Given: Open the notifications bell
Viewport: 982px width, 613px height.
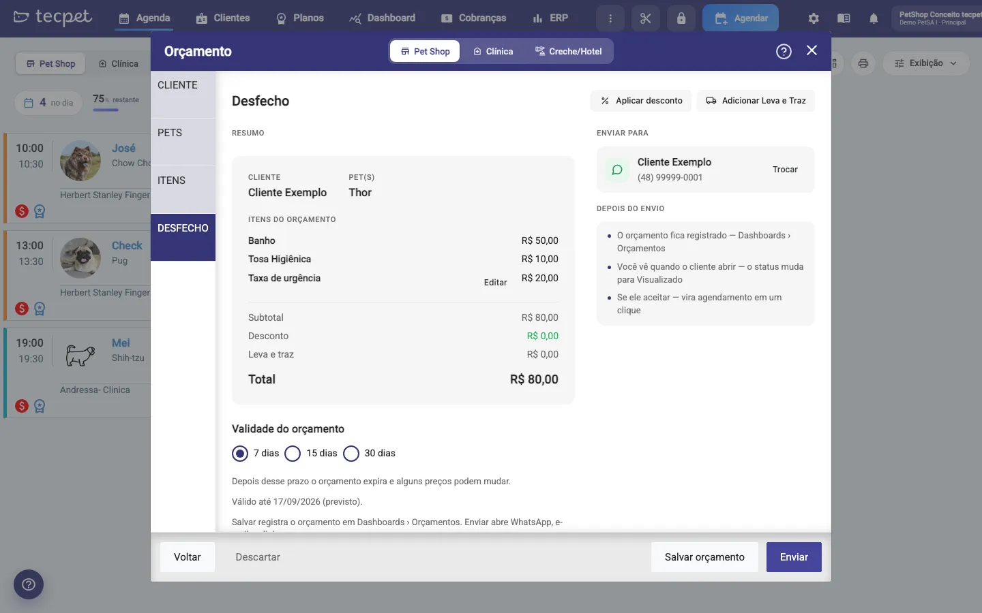Looking at the screenshot, I should pyautogui.click(x=874, y=18).
